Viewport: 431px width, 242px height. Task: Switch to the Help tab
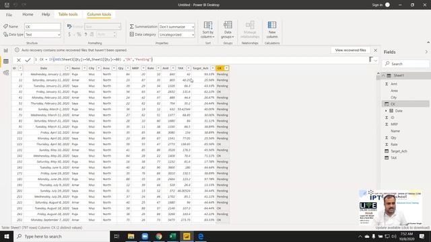(x=46, y=14)
